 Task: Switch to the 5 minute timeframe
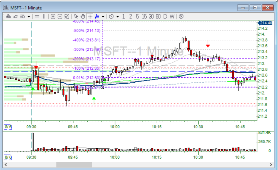137,16
